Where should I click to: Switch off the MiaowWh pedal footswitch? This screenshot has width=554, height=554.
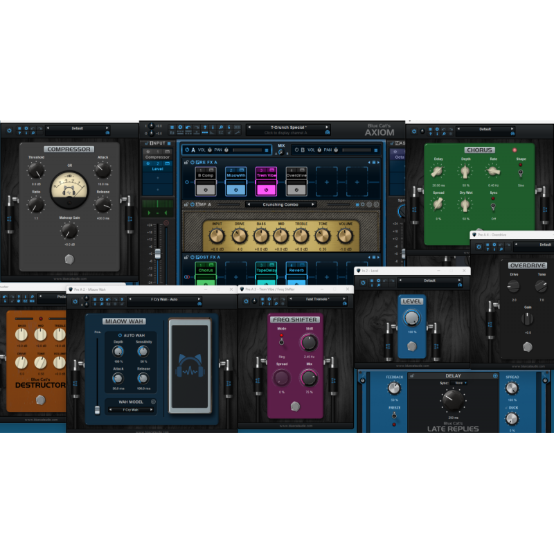click(x=235, y=190)
